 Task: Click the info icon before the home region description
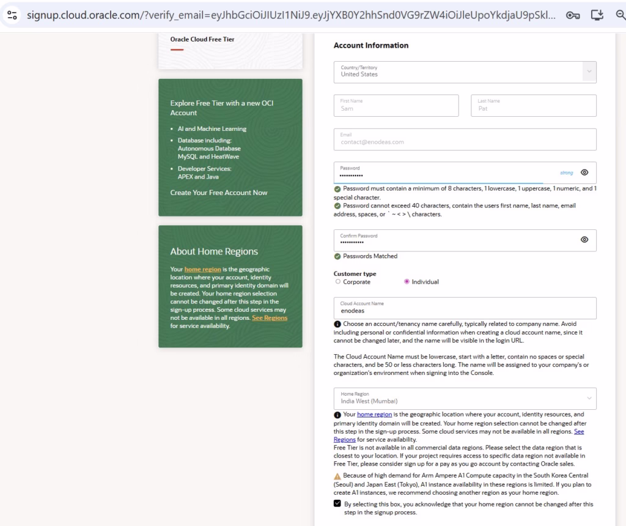[336, 415]
